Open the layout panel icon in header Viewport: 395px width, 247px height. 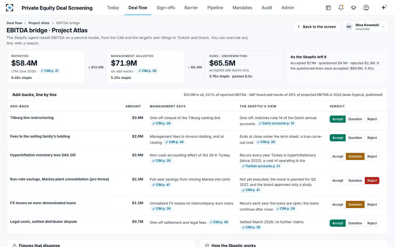pyautogui.click(x=328, y=8)
